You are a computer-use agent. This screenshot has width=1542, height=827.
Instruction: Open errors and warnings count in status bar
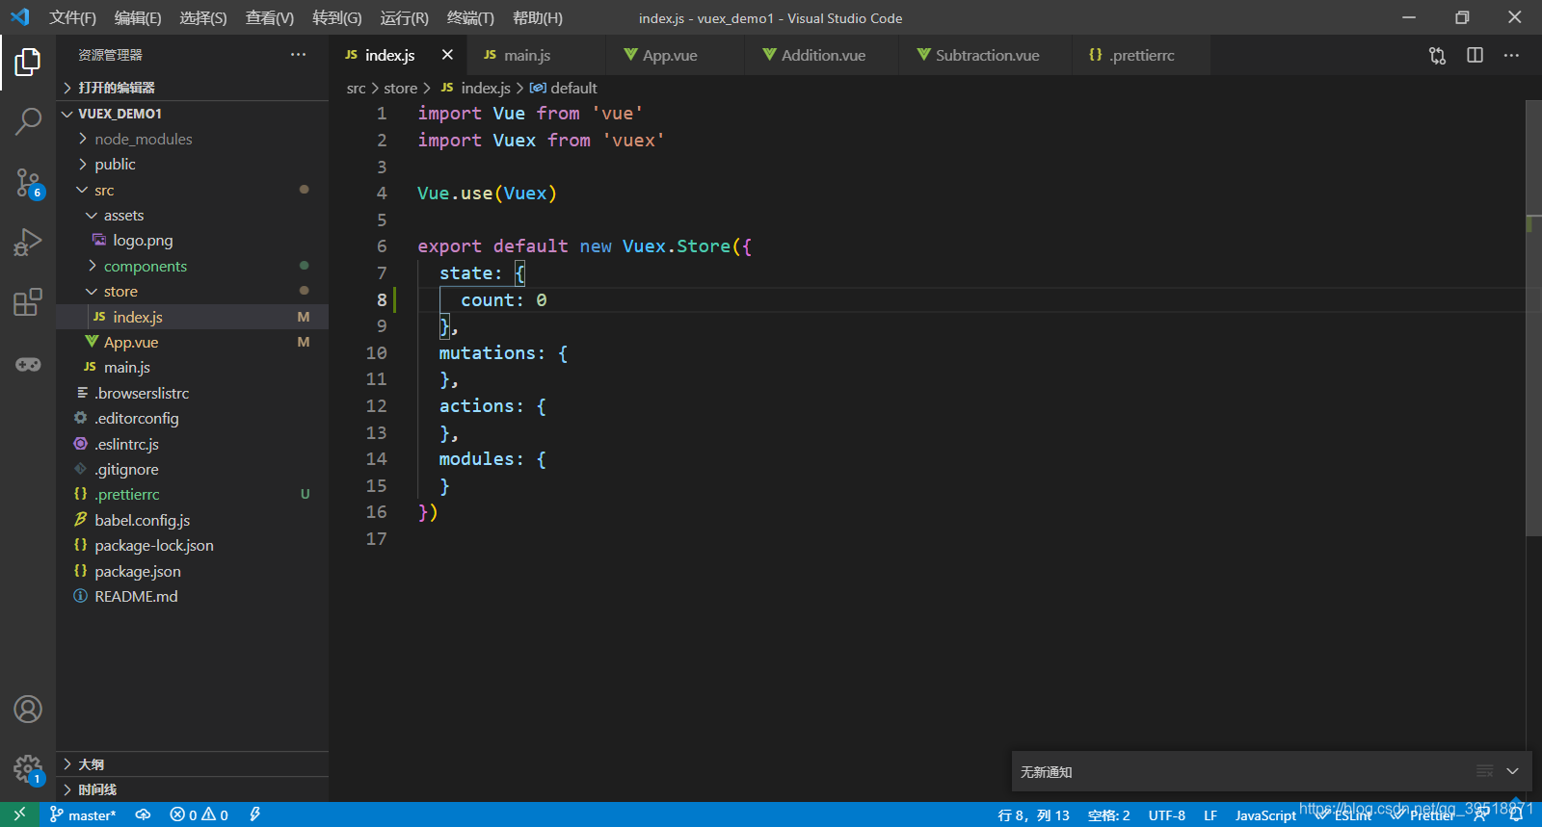[x=199, y=814]
